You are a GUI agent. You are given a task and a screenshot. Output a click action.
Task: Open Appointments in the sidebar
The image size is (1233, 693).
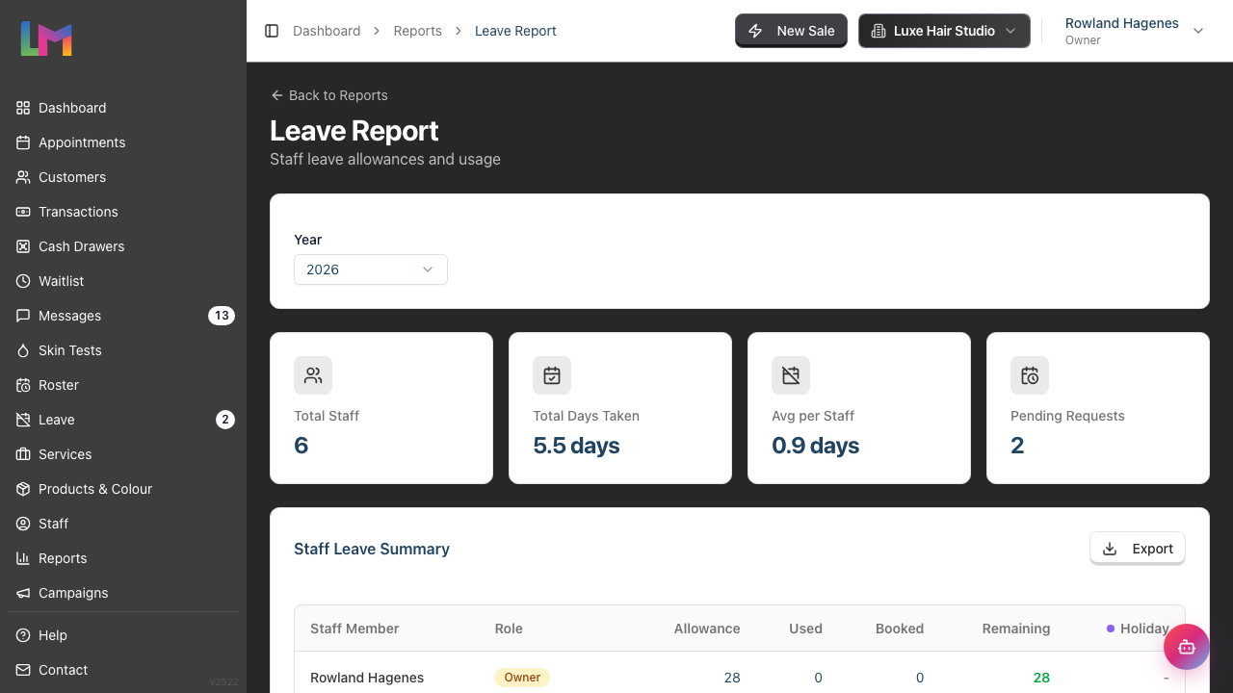pyautogui.click(x=123, y=142)
